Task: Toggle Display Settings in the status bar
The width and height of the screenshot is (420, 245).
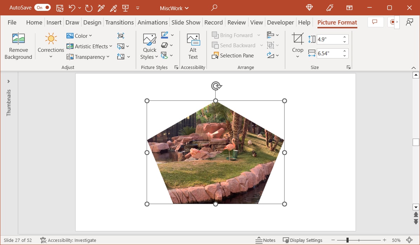Action: [x=303, y=240]
